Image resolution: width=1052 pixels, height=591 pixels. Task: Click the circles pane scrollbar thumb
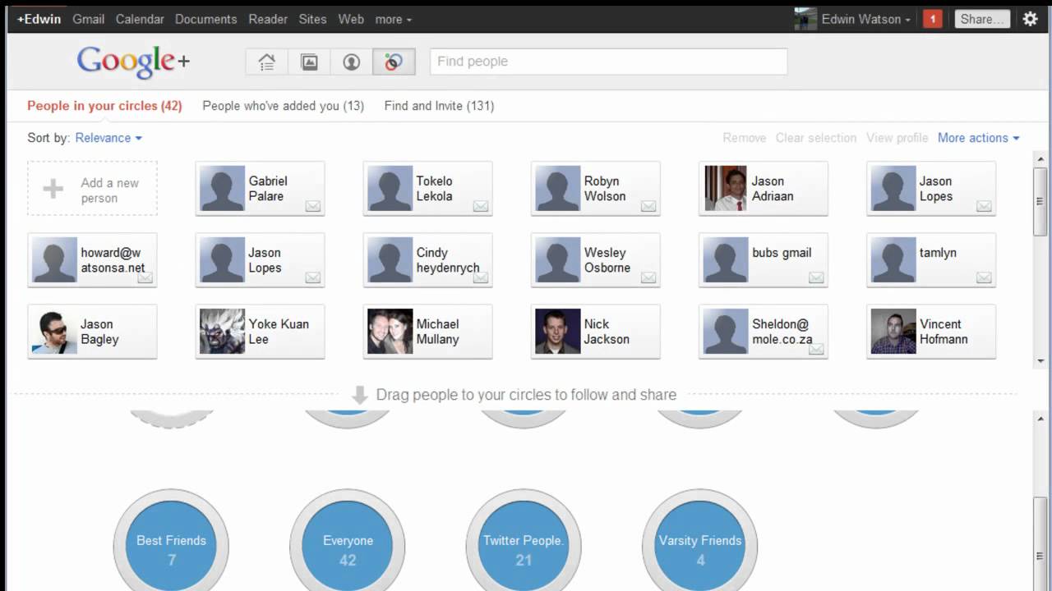pos(1040,544)
